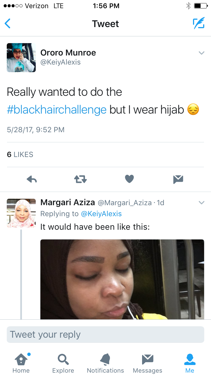Open Margari Aziza's profile avatar

click(x=21, y=213)
